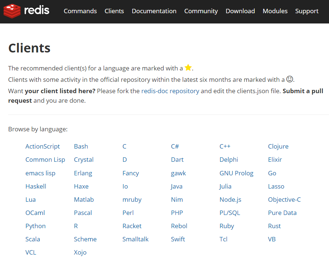Browse emacs lisp clients
329x263 pixels.
(x=40, y=173)
